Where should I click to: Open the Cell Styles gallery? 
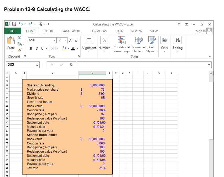pos(152,45)
